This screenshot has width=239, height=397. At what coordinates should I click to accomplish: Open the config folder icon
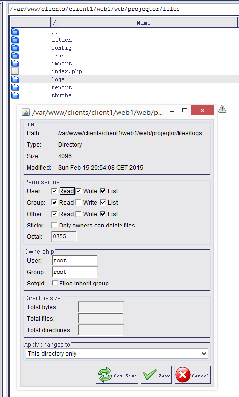tap(15, 48)
